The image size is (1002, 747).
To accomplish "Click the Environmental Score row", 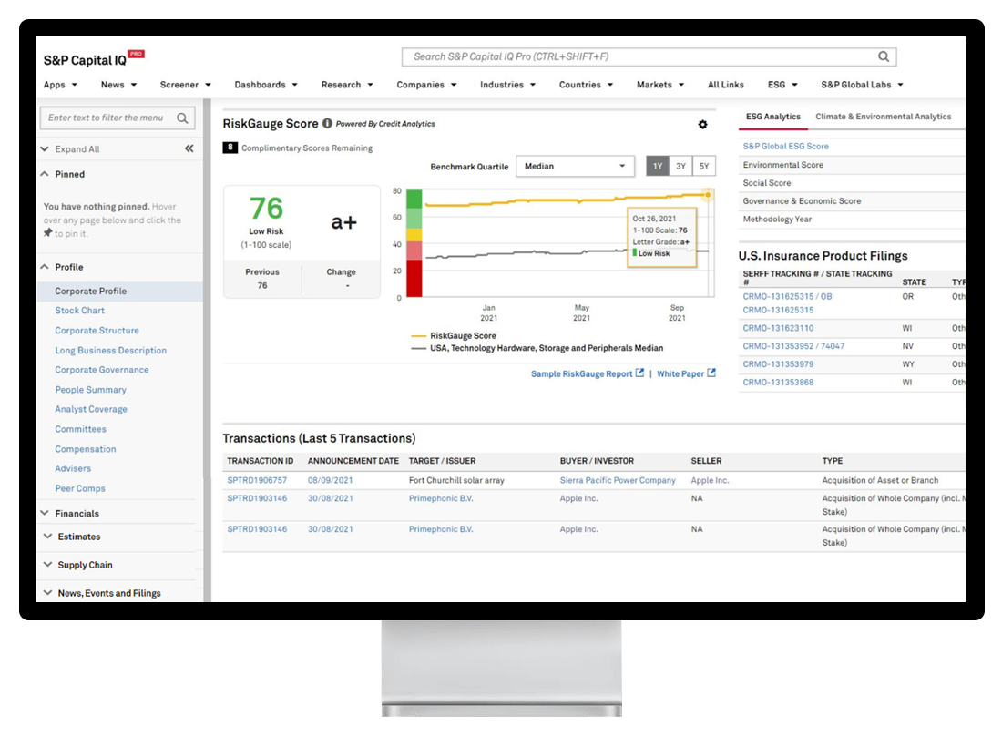I will [851, 165].
